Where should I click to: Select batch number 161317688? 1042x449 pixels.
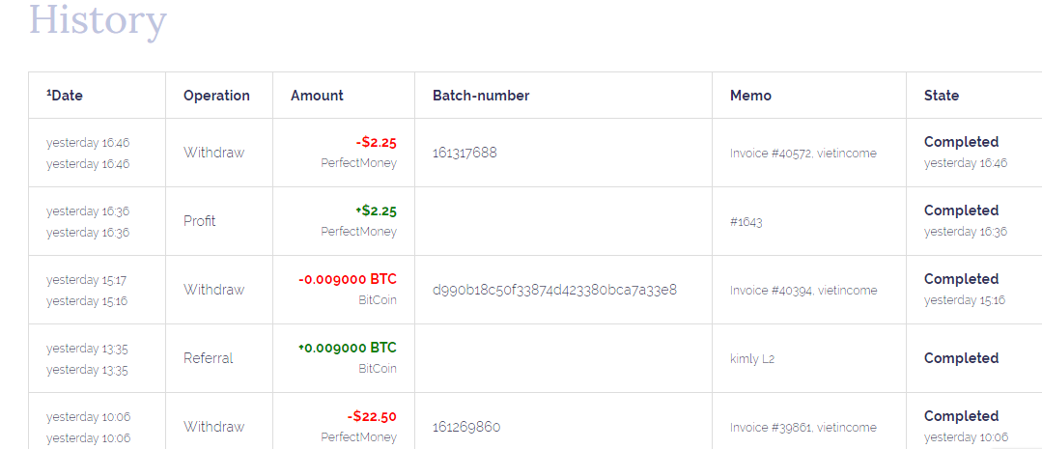tap(465, 153)
